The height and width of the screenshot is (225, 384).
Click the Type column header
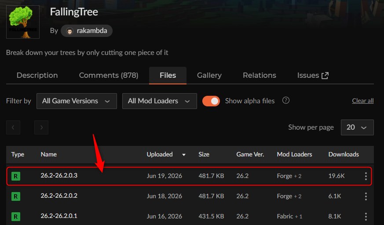pyautogui.click(x=18, y=154)
